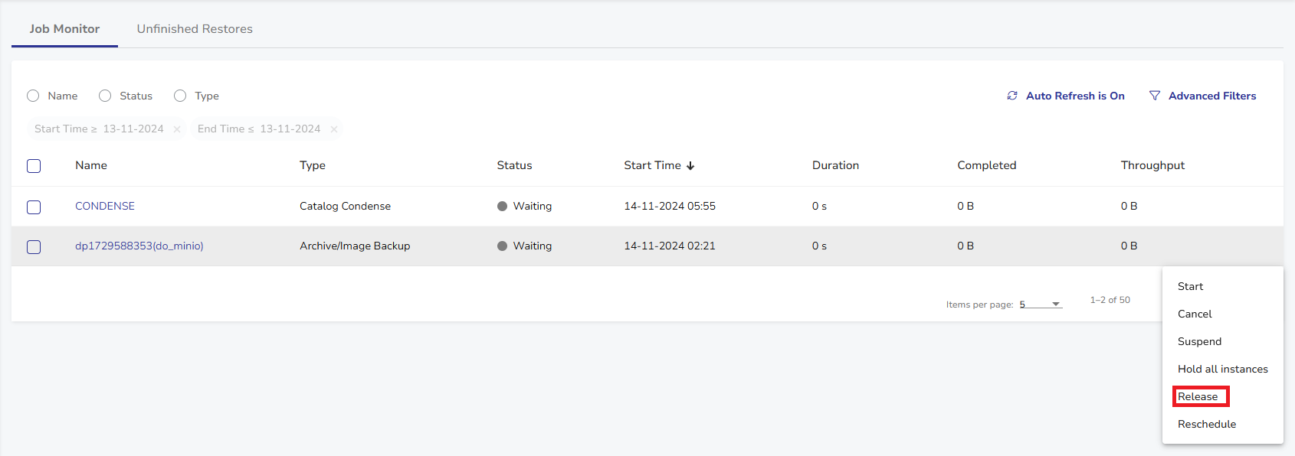1295x456 pixels.
Task: Select the Status radio button
Action: click(105, 96)
